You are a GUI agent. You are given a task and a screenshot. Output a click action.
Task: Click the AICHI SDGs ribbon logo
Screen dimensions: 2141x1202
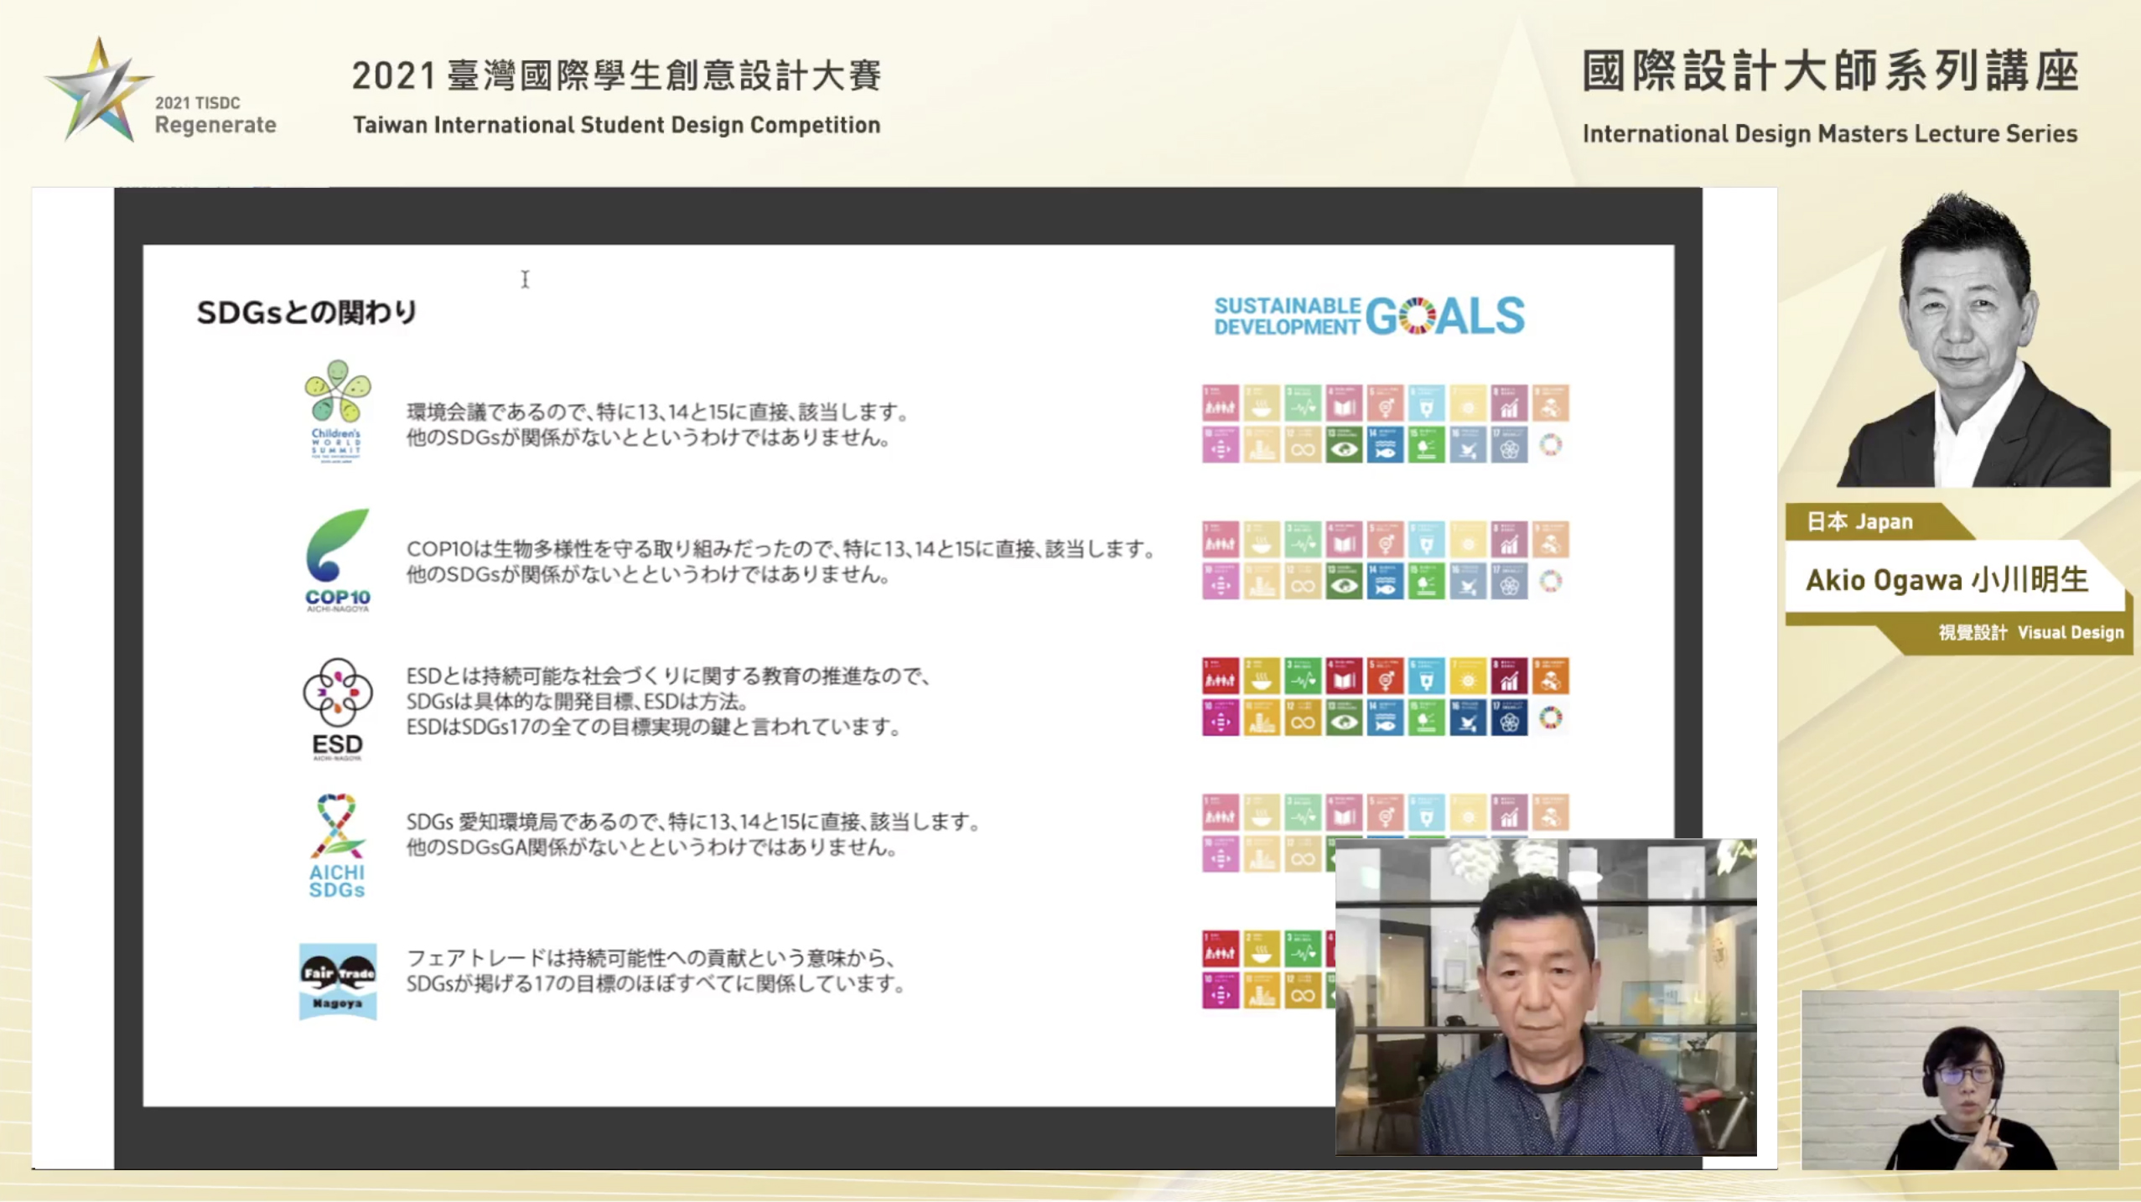[337, 845]
